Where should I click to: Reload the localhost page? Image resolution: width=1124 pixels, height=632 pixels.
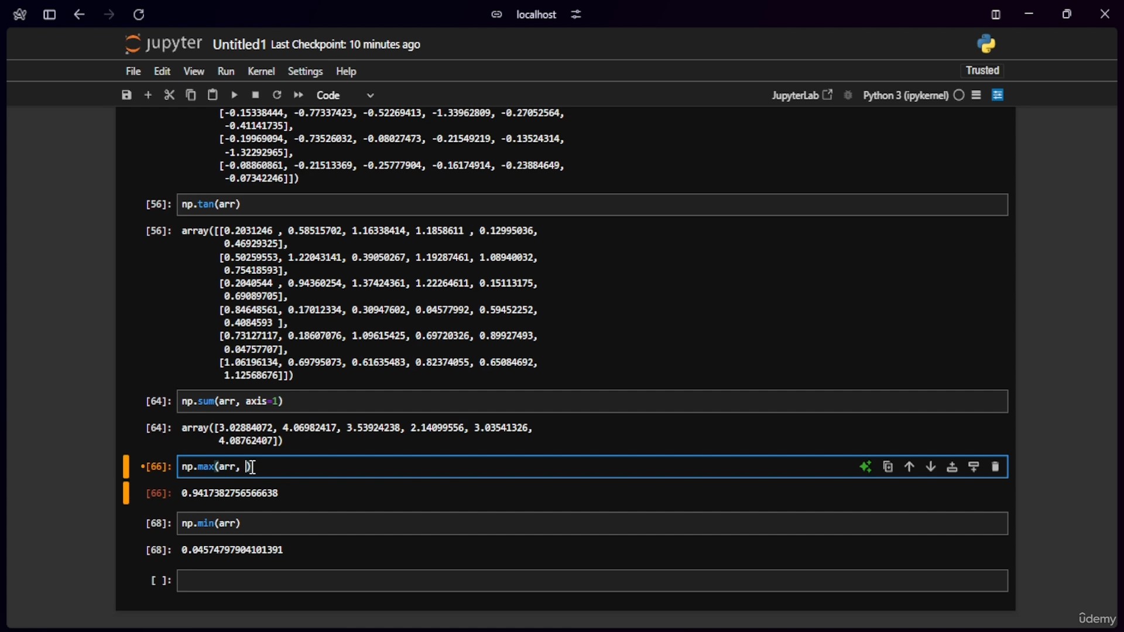(139, 15)
